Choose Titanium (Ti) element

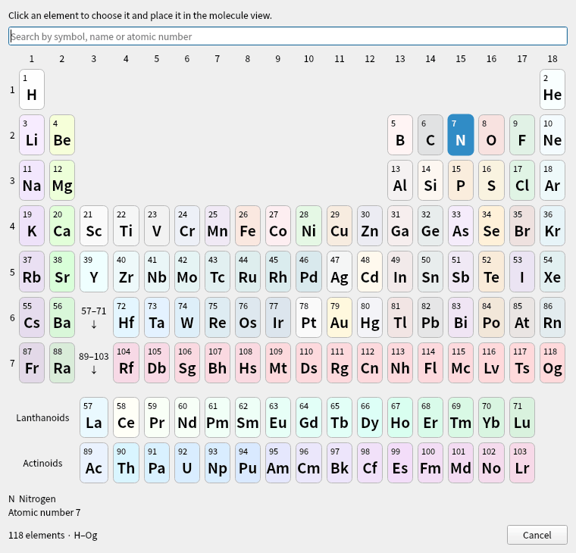126,226
